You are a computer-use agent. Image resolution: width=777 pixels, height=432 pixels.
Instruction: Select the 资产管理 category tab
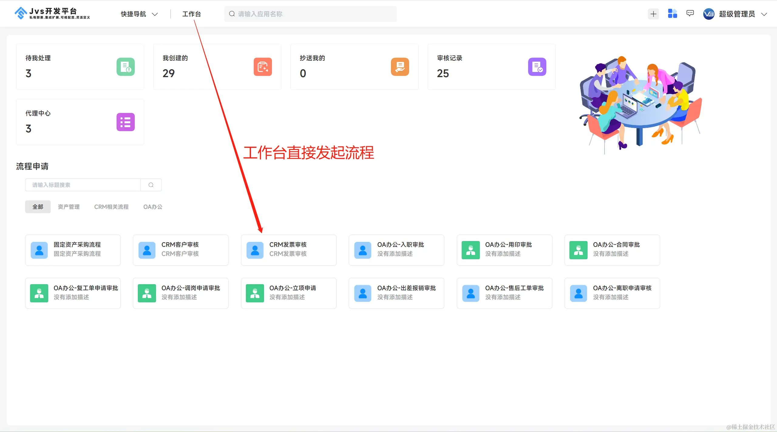69,207
